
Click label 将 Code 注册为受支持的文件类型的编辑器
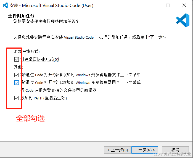(58, 90)
